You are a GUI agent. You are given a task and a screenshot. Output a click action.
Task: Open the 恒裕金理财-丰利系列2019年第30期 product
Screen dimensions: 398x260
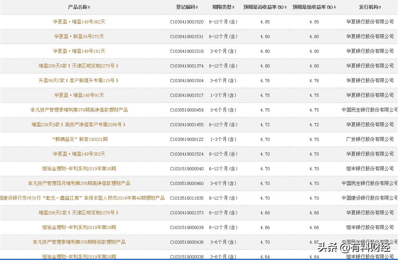[x=78, y=168]
